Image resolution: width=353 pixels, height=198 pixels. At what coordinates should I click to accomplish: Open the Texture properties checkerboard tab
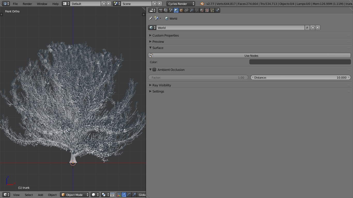[x=207, y=10]
